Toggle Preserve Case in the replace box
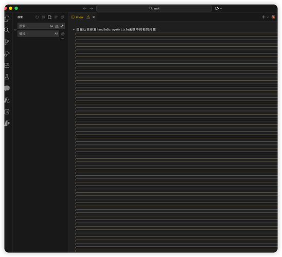 [x=56, y=33]
